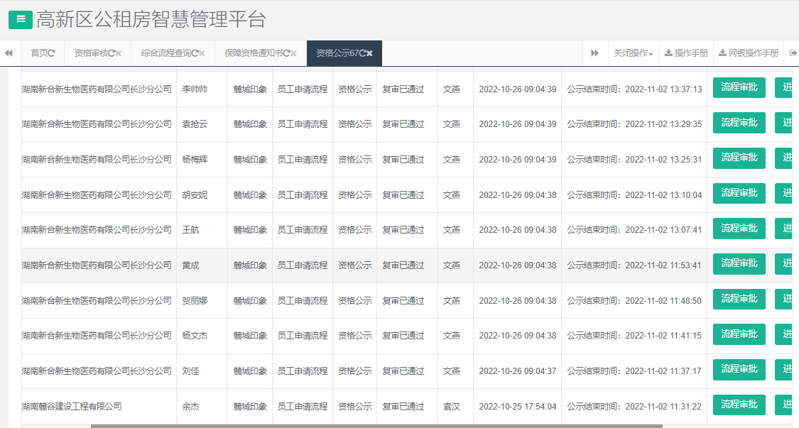Switch to the 首页 tab
Screen dimensions: 799x428
click(41, 53)
